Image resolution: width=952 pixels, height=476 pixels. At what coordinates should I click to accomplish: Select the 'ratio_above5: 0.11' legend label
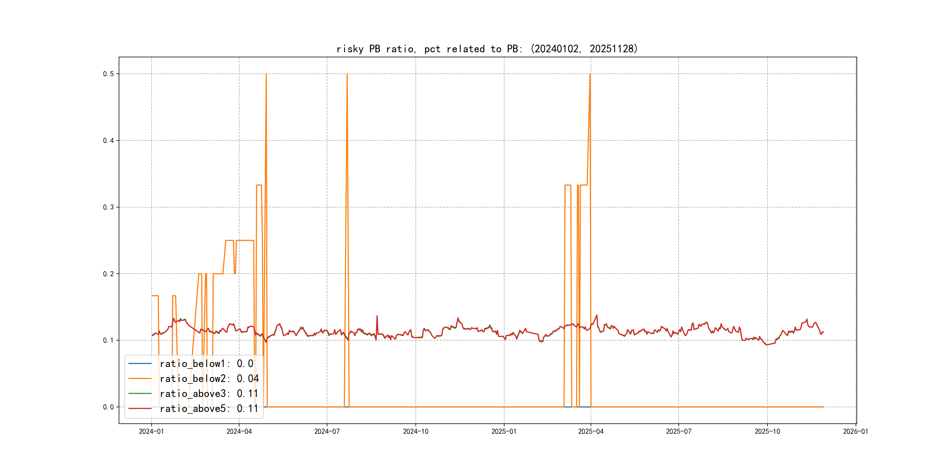[x=209, y=408]
